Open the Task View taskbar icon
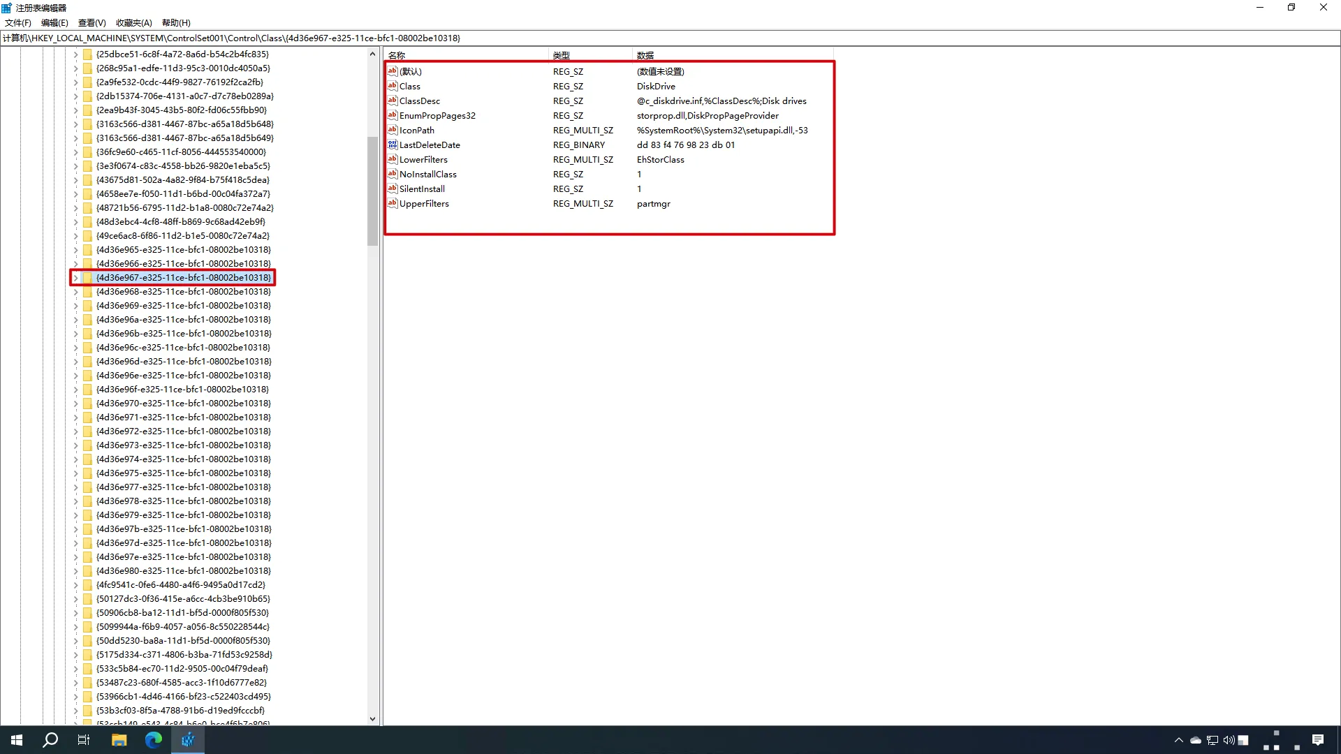 point(84,740)
